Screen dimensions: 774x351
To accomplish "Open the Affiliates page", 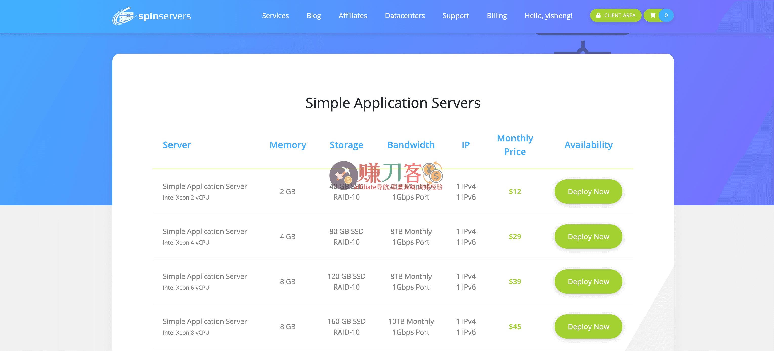I will [353, 16].
